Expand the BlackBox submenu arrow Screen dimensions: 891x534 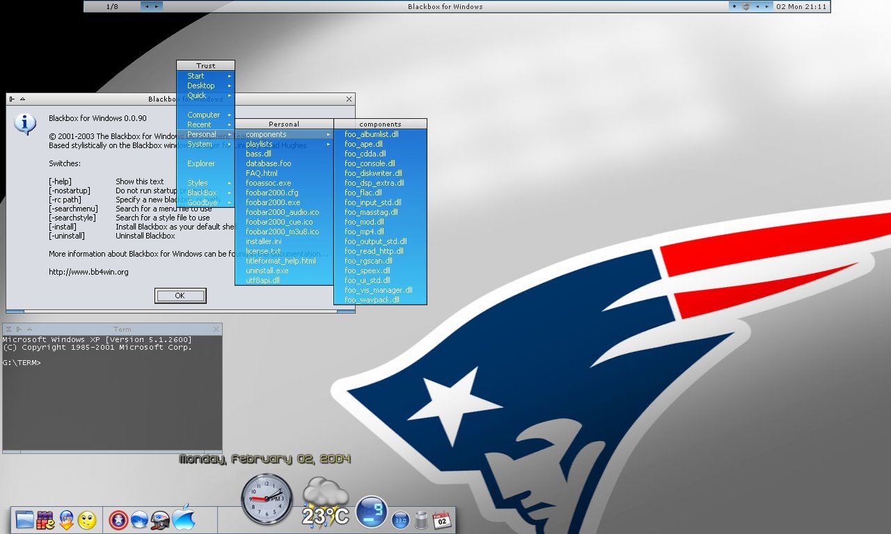pos(230,193)
